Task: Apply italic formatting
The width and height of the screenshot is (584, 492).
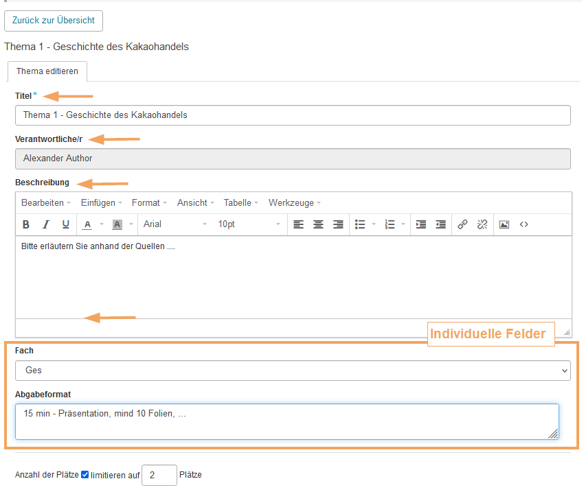Action: [x=46, y=224]
